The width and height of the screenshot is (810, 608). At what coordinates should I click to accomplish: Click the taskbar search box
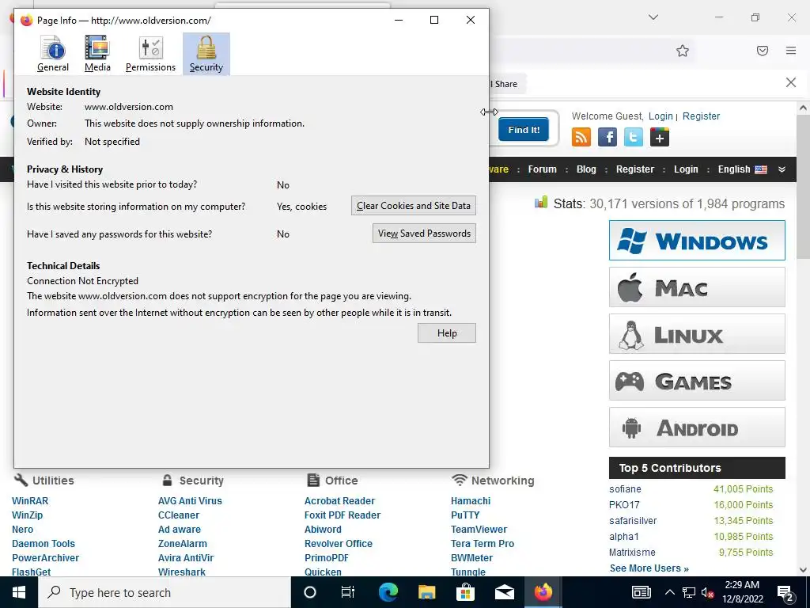point(165,592)
